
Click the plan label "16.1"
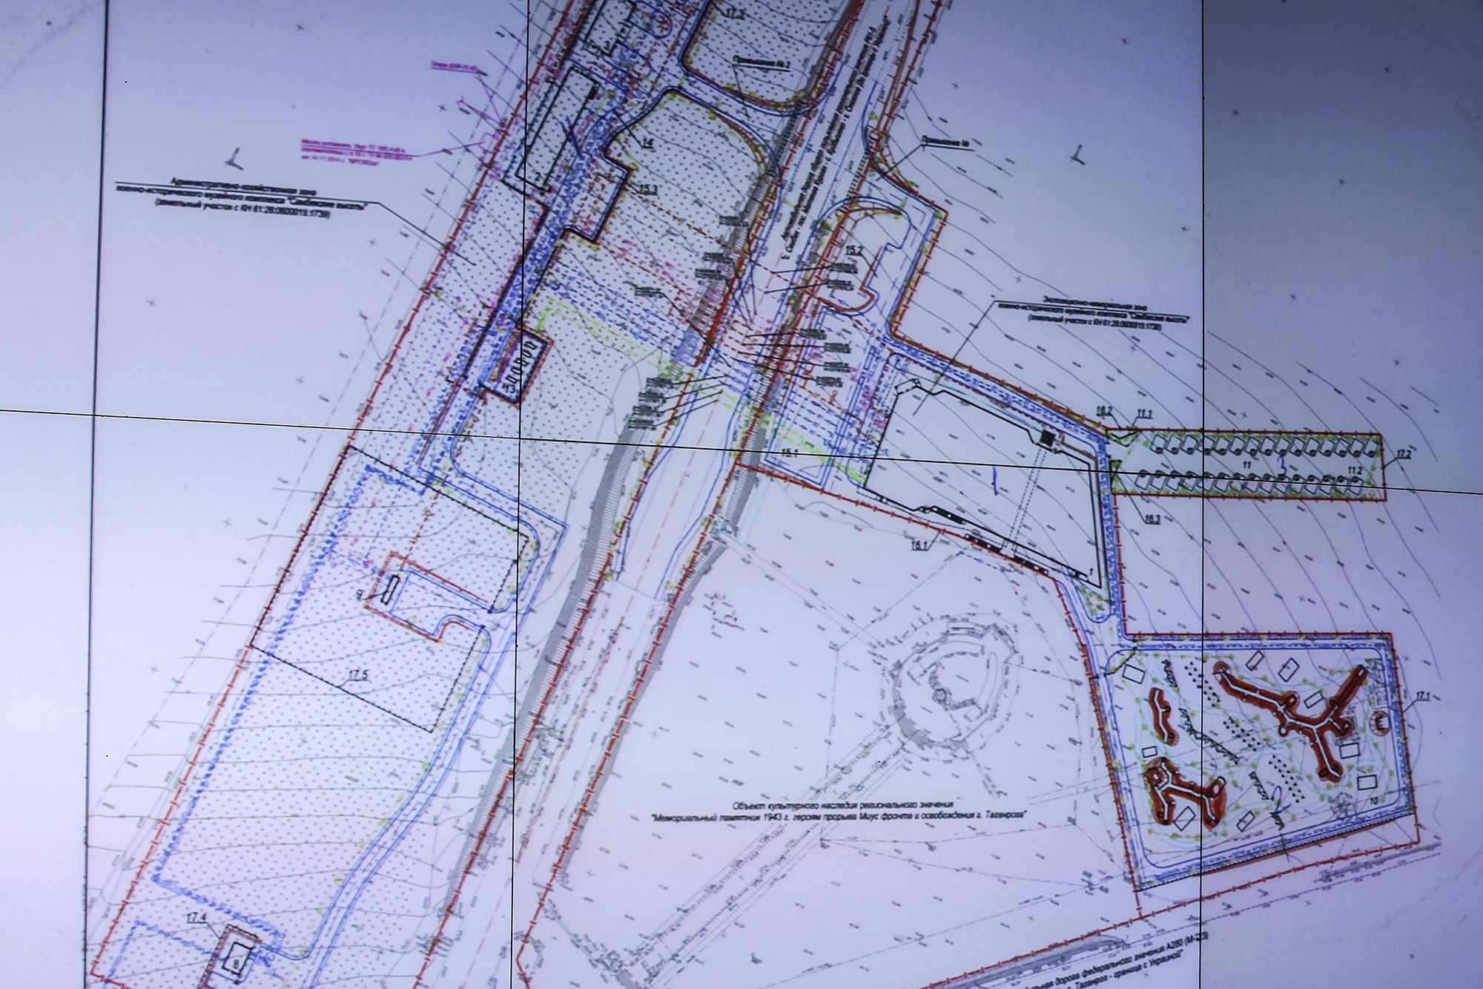coord(919,546)
